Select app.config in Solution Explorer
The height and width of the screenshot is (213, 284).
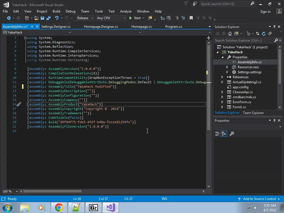(240, 87)
